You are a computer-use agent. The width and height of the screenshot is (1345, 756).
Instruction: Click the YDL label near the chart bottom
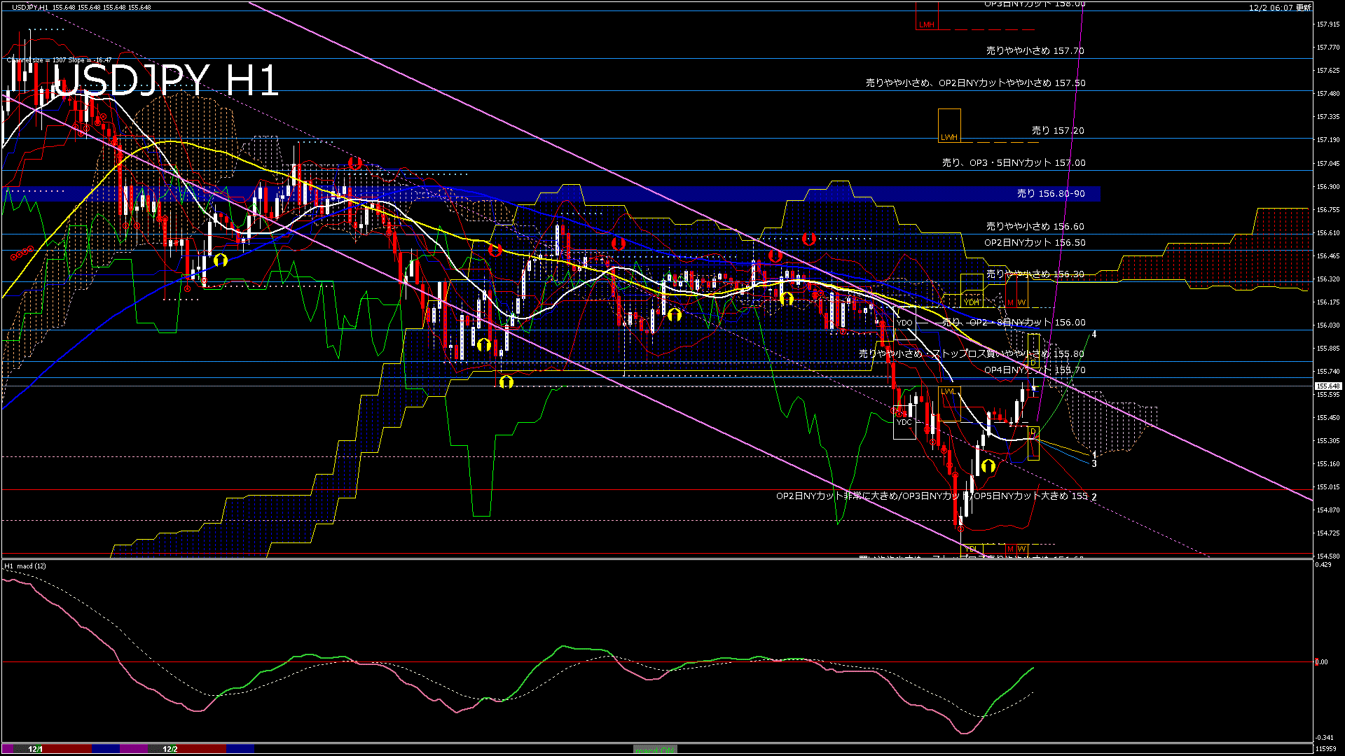(x=972, y=549)
